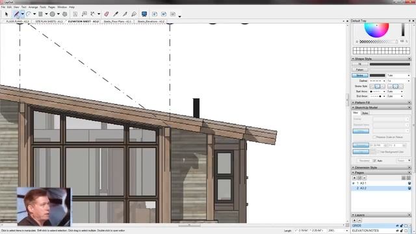
Task: Pick the Rectangle shape tool
Action: [x=40, y=14]
